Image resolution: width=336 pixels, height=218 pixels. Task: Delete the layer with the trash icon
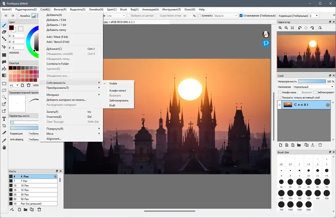pyautogui.click(x=320, y=145)
